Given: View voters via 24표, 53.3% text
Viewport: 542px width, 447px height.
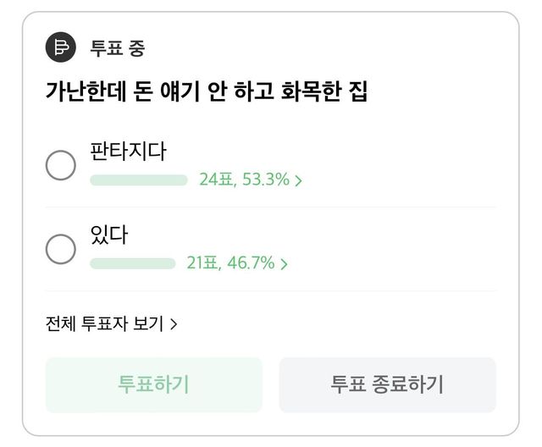Looking at the screenshot, I should tap(244, 179).
